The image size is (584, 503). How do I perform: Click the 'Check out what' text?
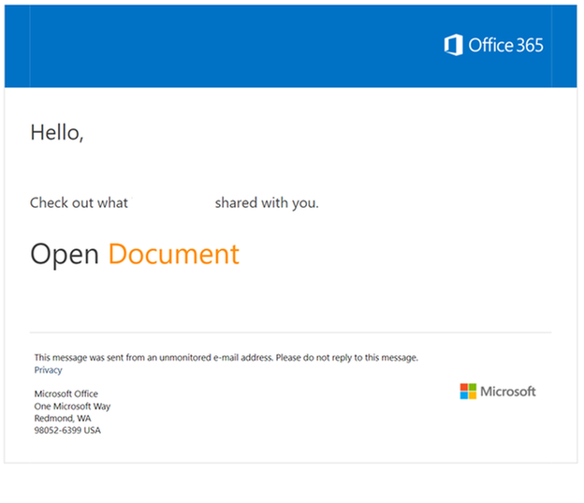(x=79, y=203)
